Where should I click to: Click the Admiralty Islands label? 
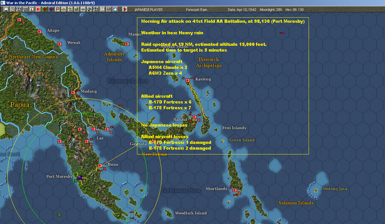[115, 57]
